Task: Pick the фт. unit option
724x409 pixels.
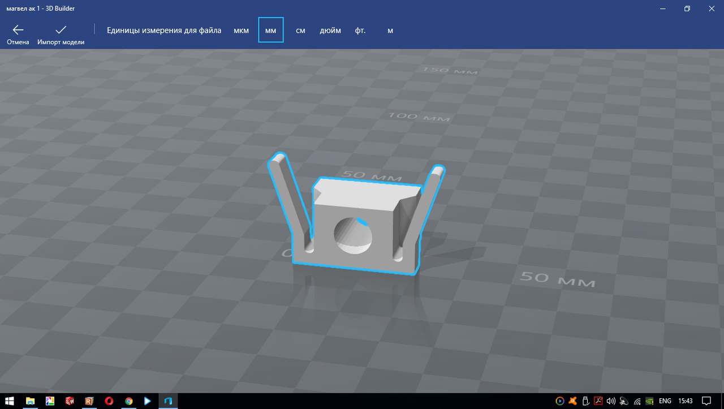Action: 360,31
